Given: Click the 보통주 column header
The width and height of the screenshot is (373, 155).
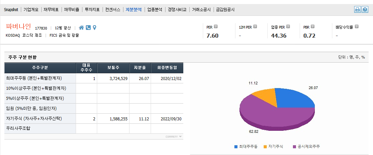Looking at the screenshot, I should tap(113, 68).
